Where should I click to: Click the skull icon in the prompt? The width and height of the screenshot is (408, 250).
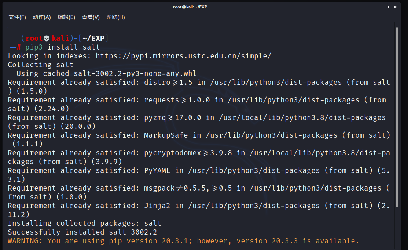[x=47, y=39]
